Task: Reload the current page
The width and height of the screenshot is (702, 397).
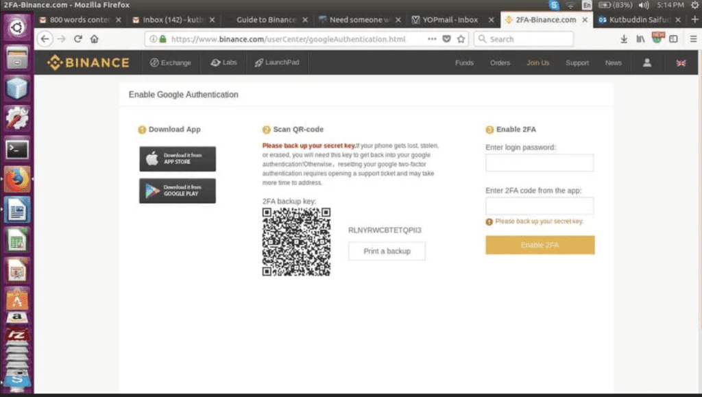Action: 78,39
